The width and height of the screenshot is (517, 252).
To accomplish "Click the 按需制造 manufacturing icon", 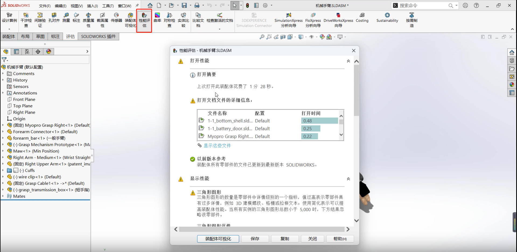I will coord(412,20).
